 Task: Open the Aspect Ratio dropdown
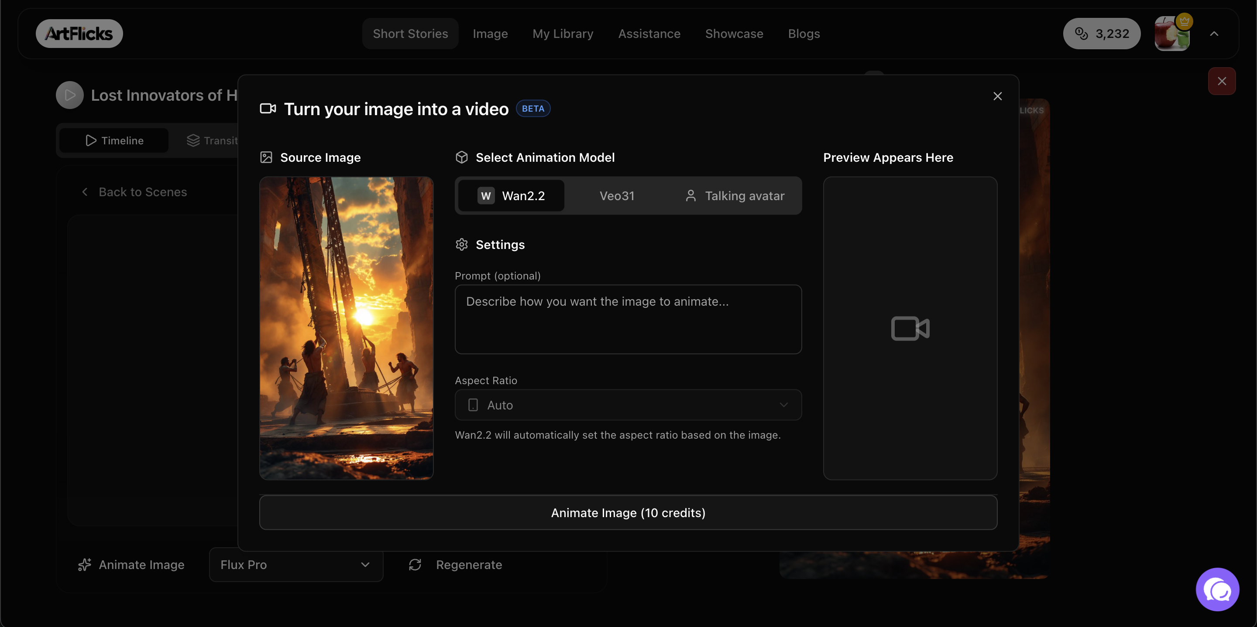(628, 405)
